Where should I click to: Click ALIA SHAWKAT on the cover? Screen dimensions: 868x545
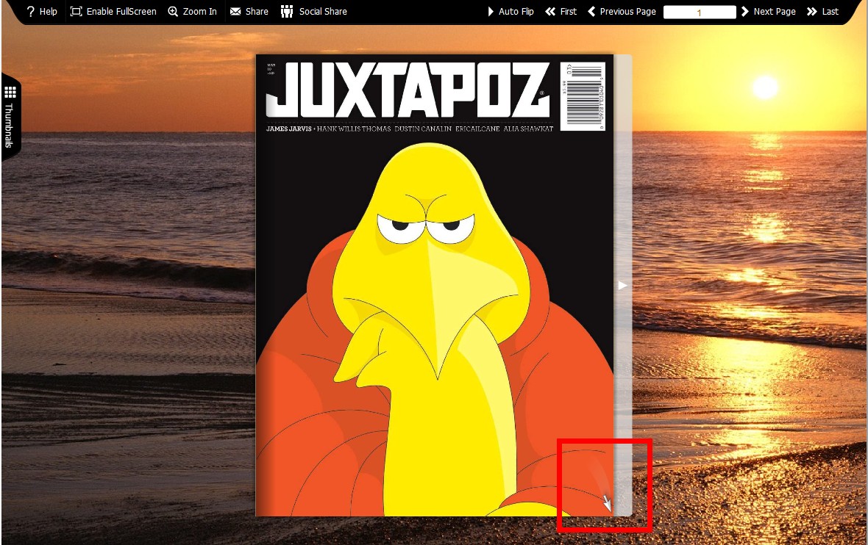tap(528, 129)
